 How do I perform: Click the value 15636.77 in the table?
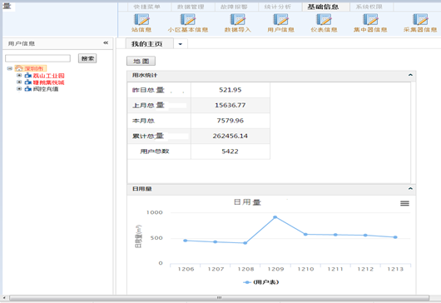pos(230,105)
